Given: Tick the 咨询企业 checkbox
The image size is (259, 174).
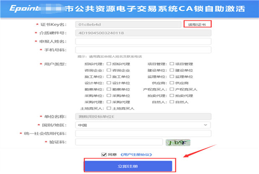Looking at the screenshot, I should tap(109, 70).
